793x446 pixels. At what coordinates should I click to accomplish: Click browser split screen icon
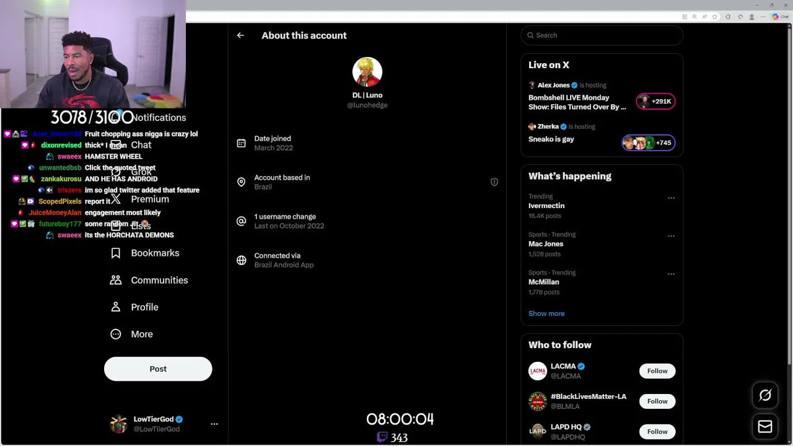click(685, 17)
